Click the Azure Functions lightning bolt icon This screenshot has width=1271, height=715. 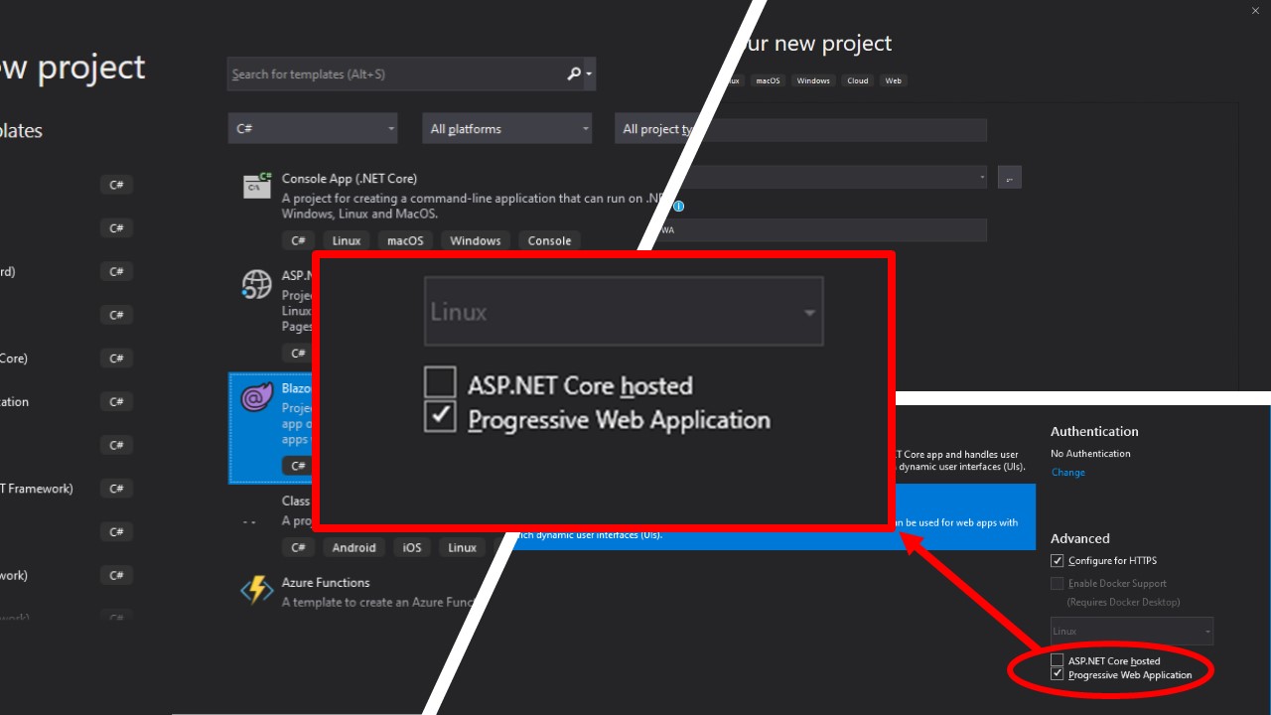[257, 590]
